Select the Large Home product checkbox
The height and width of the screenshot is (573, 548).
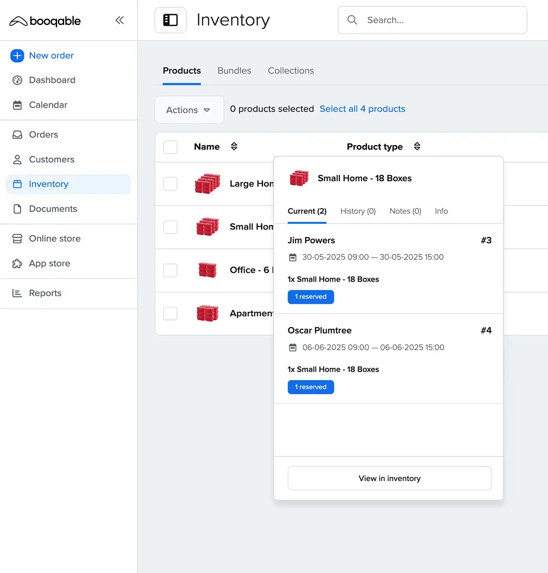170,184
